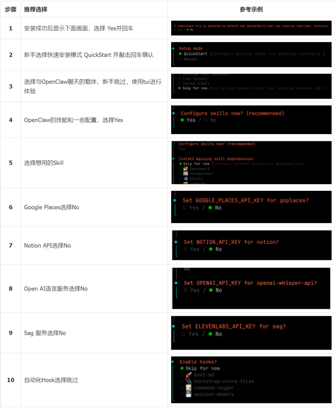This screenshot has height=408, width=335.
Task: Click the command-logger notepad icon
Action: click(x=189, y=388)
